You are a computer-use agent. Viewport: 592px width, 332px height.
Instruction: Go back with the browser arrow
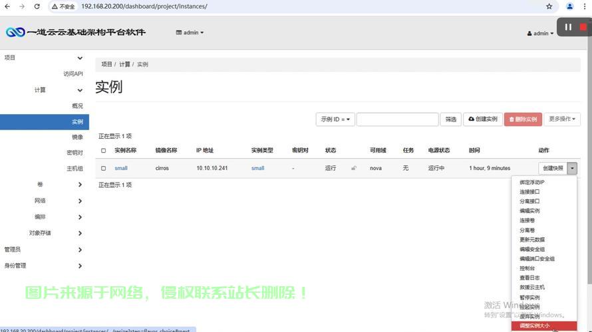click(x=7, y=7)
